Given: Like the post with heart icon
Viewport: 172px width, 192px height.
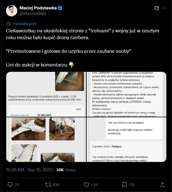Looking at the screenshot, I should (87, 185).
